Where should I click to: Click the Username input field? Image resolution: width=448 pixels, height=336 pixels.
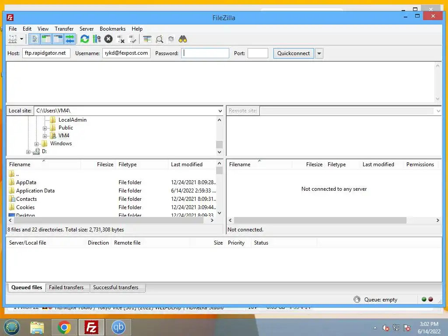coord(126,53)
